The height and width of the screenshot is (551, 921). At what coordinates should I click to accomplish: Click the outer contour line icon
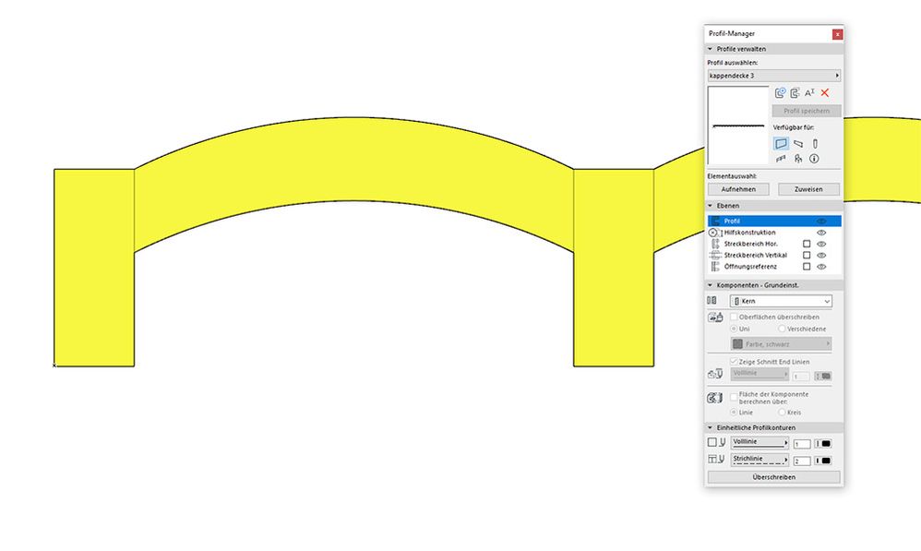pyautogui.click(x=716, y=442)
